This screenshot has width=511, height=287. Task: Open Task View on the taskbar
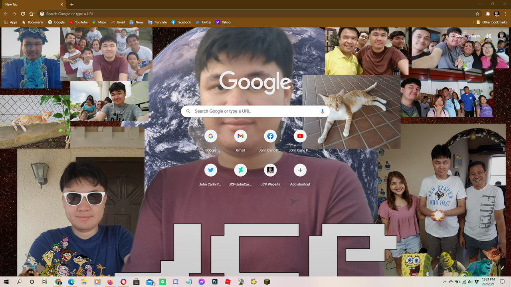[45, 281]
